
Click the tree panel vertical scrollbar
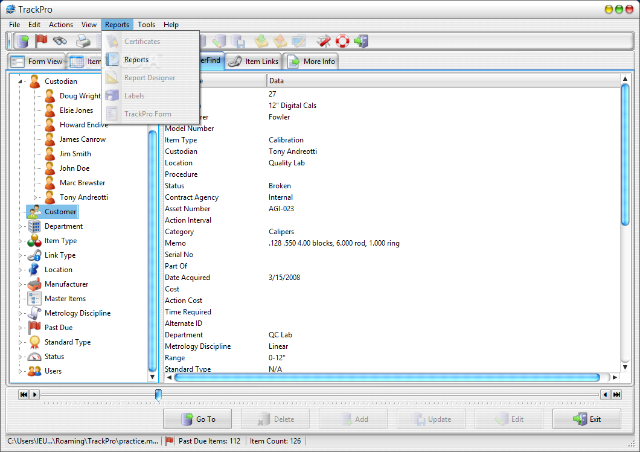click(x=153, y=250)
